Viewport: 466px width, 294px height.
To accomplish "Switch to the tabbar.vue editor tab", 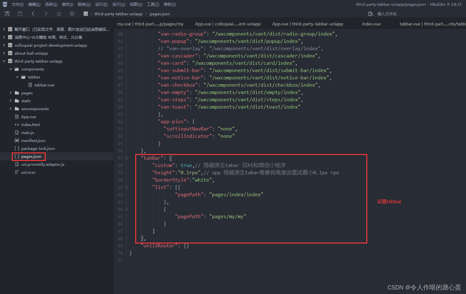I will coord(432,24).
